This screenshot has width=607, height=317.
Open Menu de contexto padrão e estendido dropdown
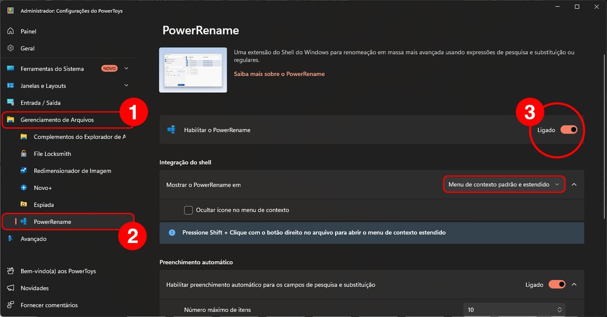[504, 184]
